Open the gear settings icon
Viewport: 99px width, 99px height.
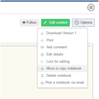pos(91,7)
